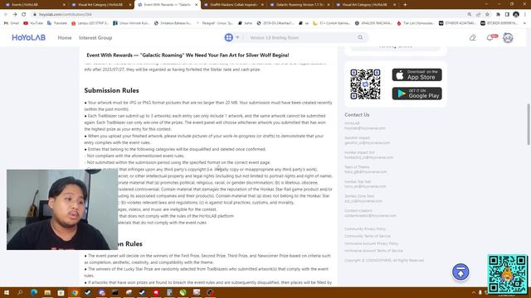The image size is (531, 298).
Task: Open the browser extensions puzzle icon
Action: coord(498,15)
